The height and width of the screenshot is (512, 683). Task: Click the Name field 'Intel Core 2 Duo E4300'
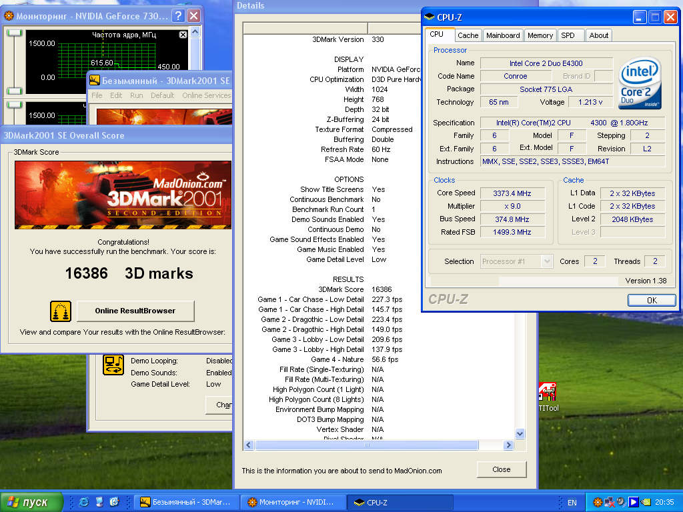(546, 63)
